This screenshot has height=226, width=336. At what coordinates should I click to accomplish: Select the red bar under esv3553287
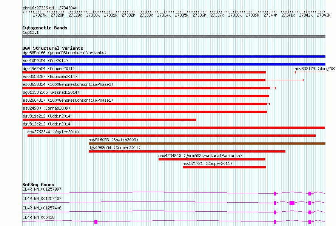tap(144, 80)
